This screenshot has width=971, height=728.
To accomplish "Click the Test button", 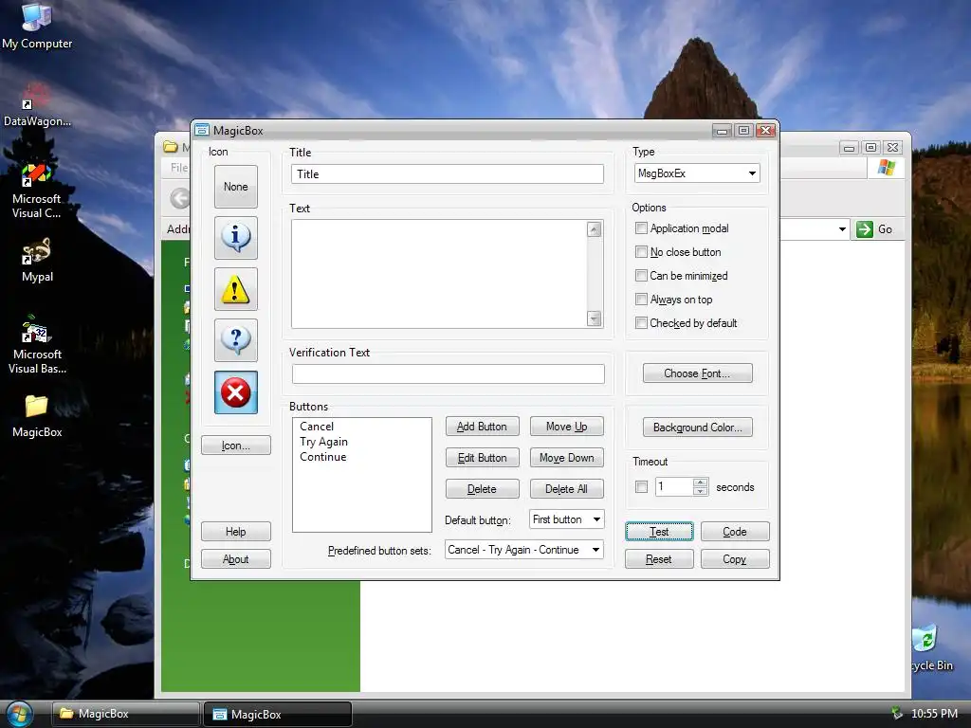I will click(x=659, y=531).
